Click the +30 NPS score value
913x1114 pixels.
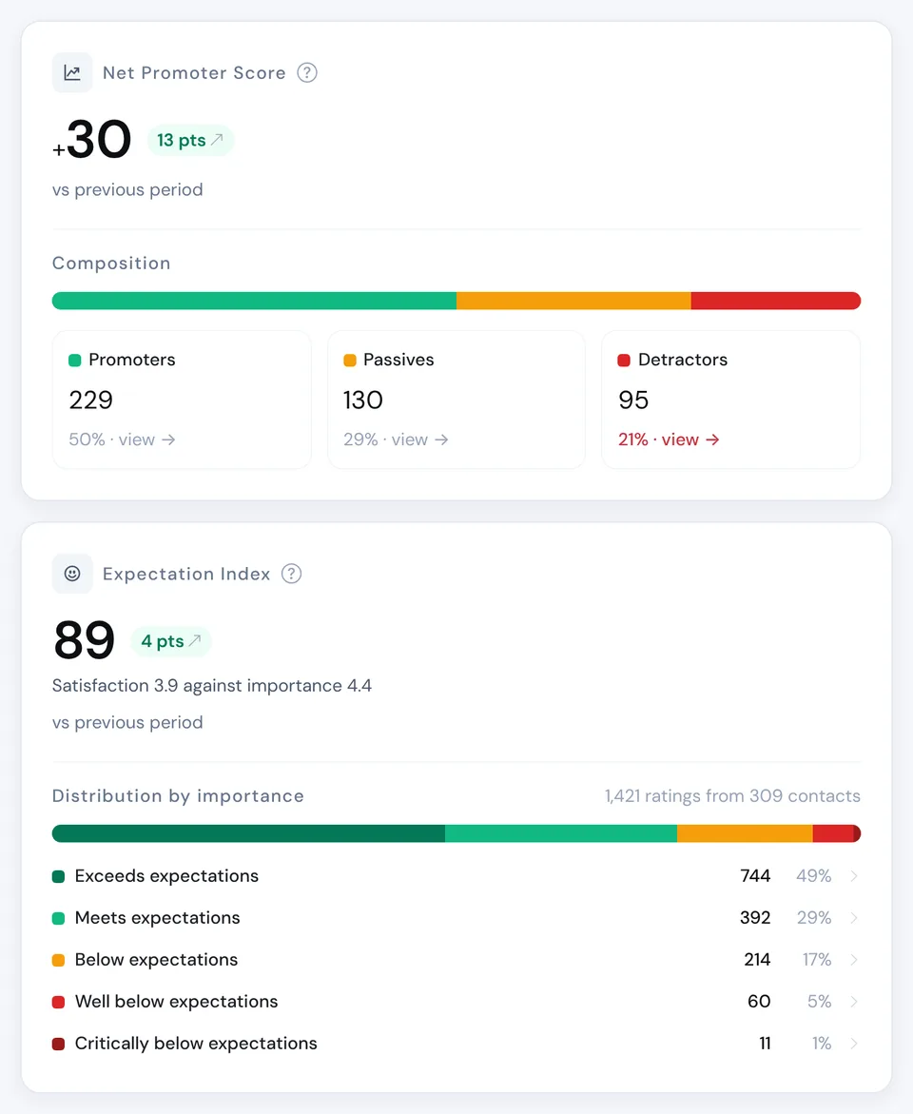(x=92, y=139)
